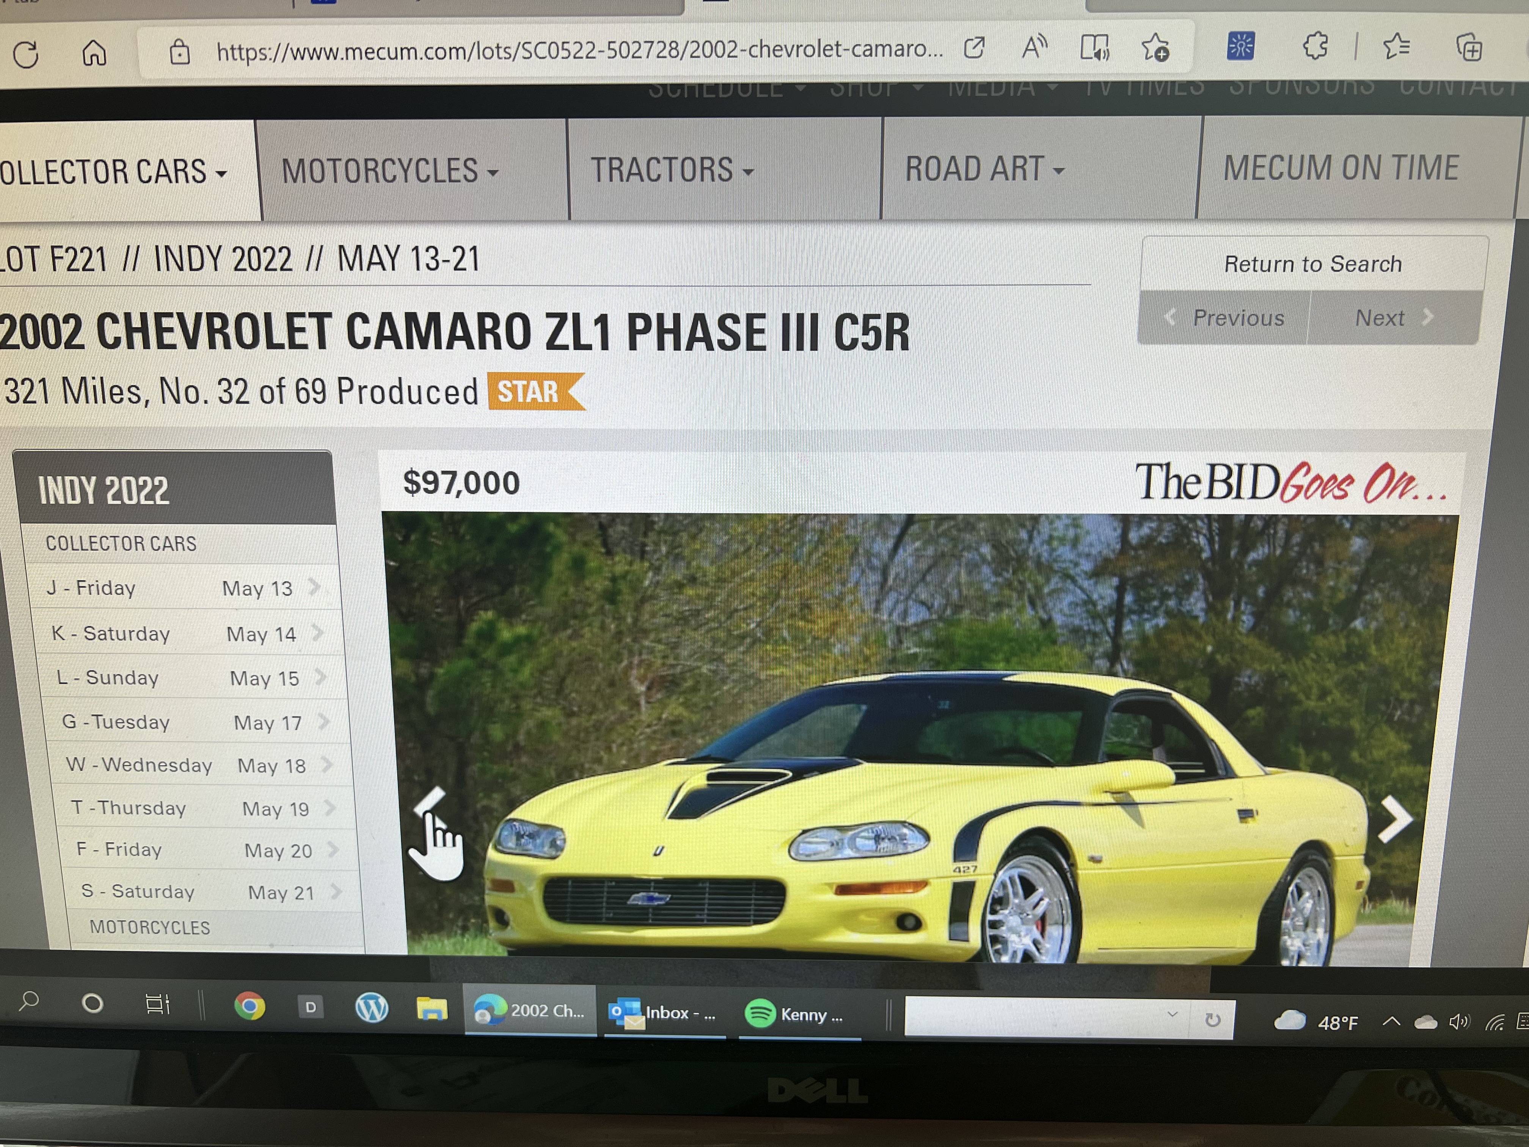Open the Read Aloud icon

[1034, 48]
